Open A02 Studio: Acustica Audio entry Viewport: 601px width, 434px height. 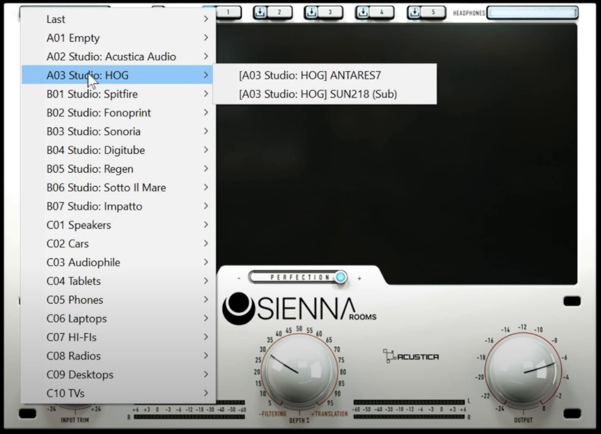[118, 56]
